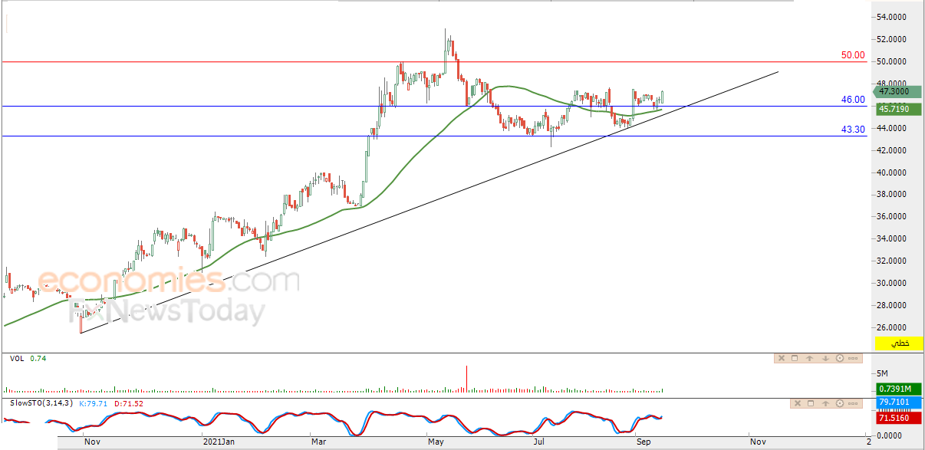Move the VOL panel up

(x=809, y=358)
